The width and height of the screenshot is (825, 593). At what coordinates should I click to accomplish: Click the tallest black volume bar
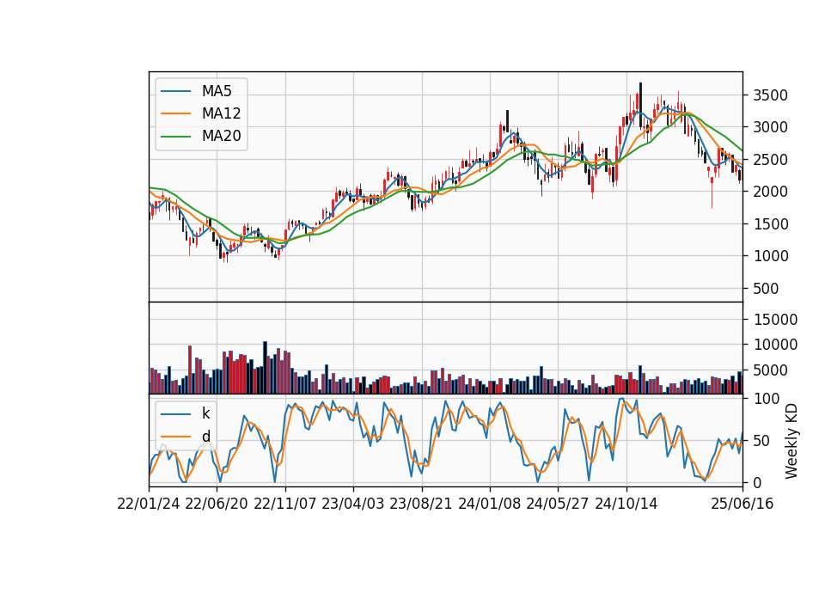[x=266, y=367]
